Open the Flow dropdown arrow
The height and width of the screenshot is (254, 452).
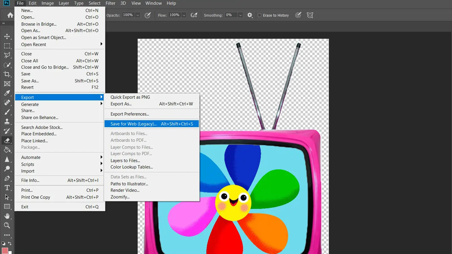184,15
